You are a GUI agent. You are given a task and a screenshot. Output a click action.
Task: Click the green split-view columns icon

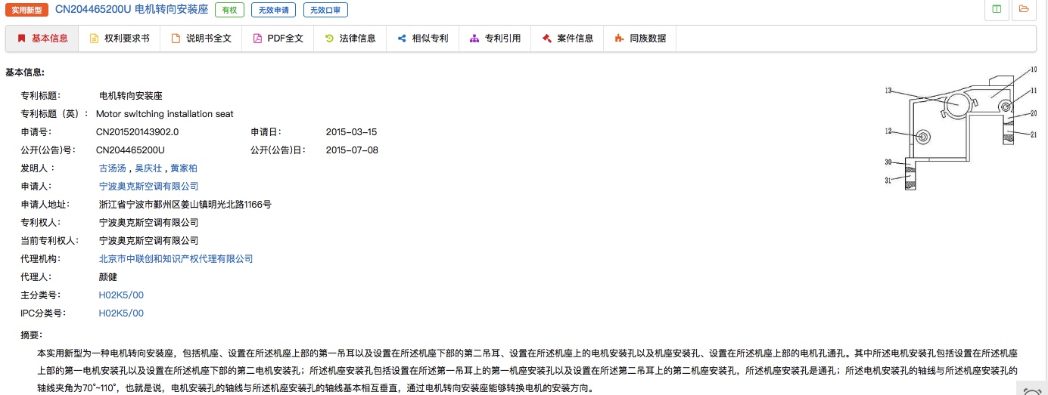[x=997, y=9]
